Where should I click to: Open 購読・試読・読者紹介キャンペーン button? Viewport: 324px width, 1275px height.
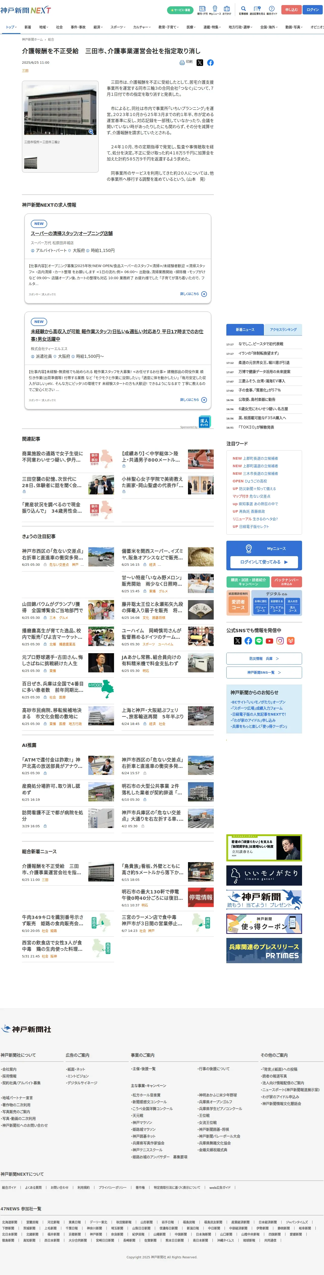click(248, 582)
